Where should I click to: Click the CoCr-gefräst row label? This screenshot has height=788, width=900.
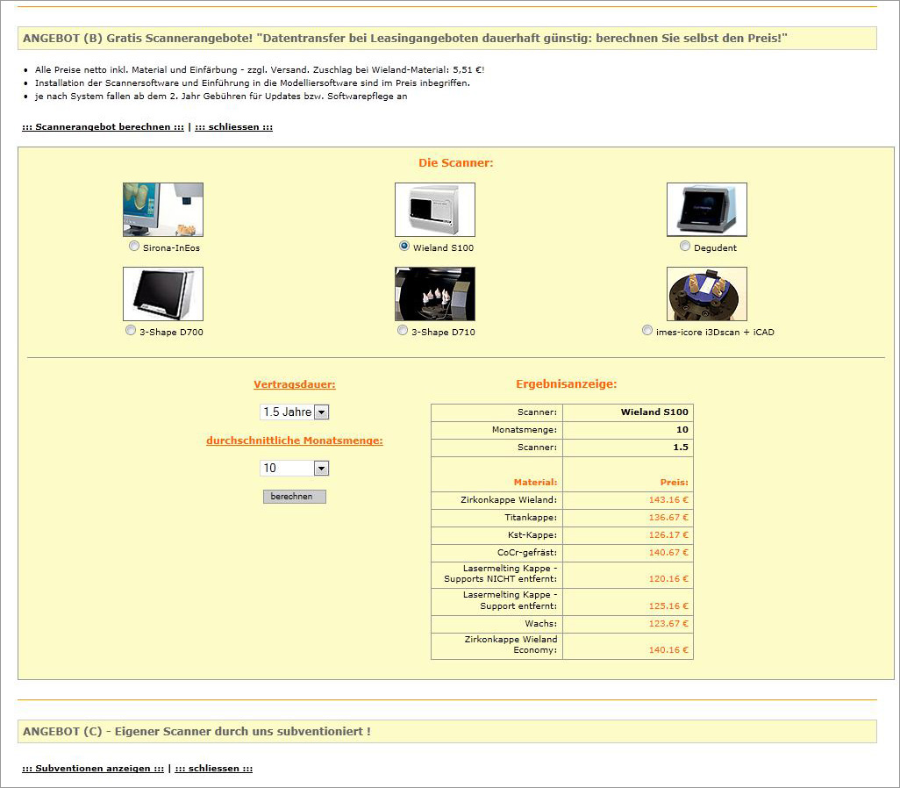click(527, 553)
